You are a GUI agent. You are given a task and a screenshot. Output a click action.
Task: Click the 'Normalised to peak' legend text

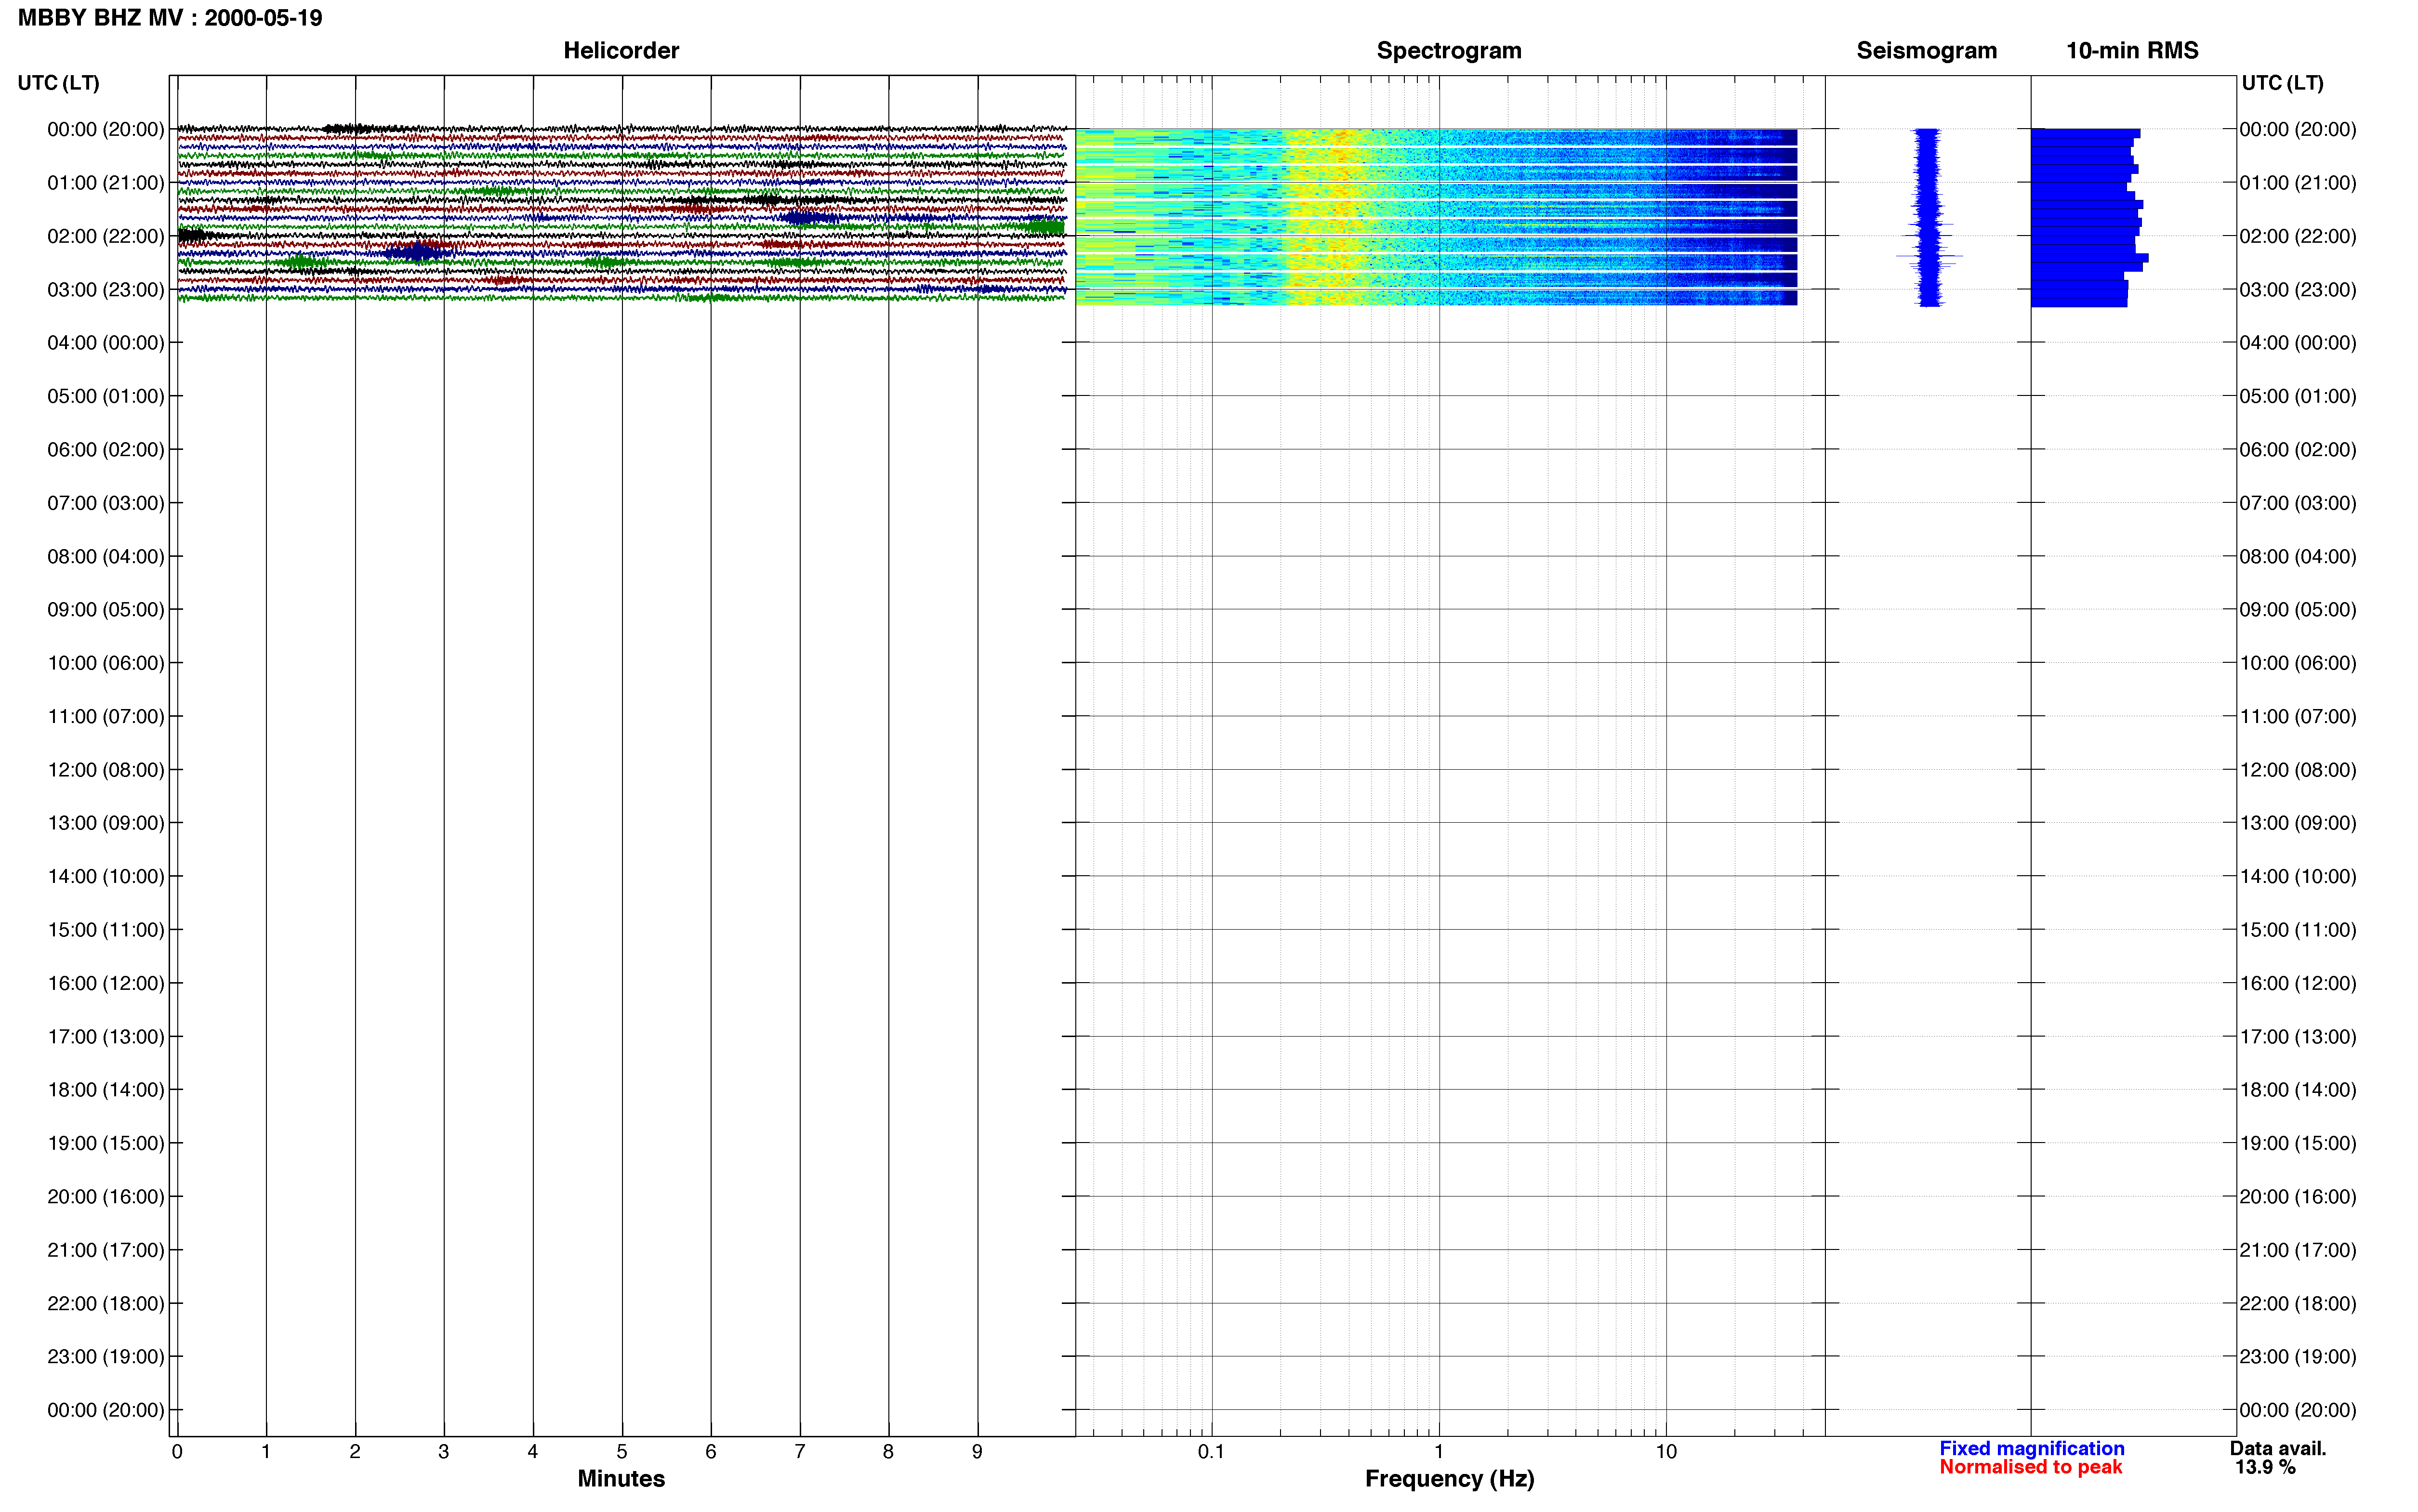2030,1468
